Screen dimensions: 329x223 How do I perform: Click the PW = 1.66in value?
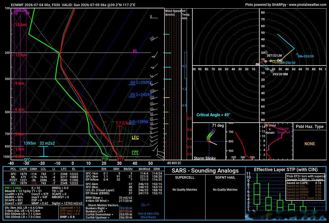click(x=13, y=188)
